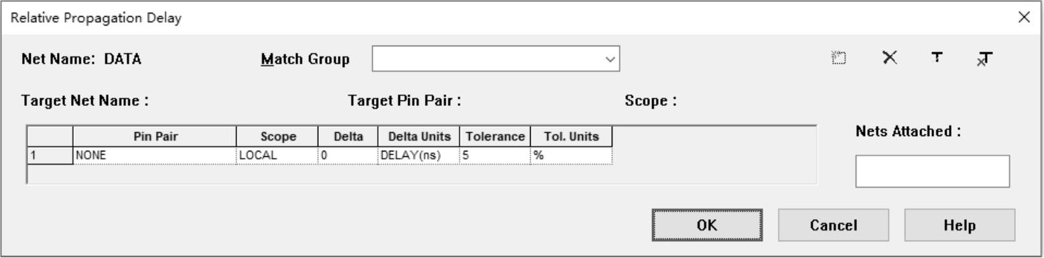Click the Tolerance column header
Screen dimensions: 1044x258
(x=494, y=137)
